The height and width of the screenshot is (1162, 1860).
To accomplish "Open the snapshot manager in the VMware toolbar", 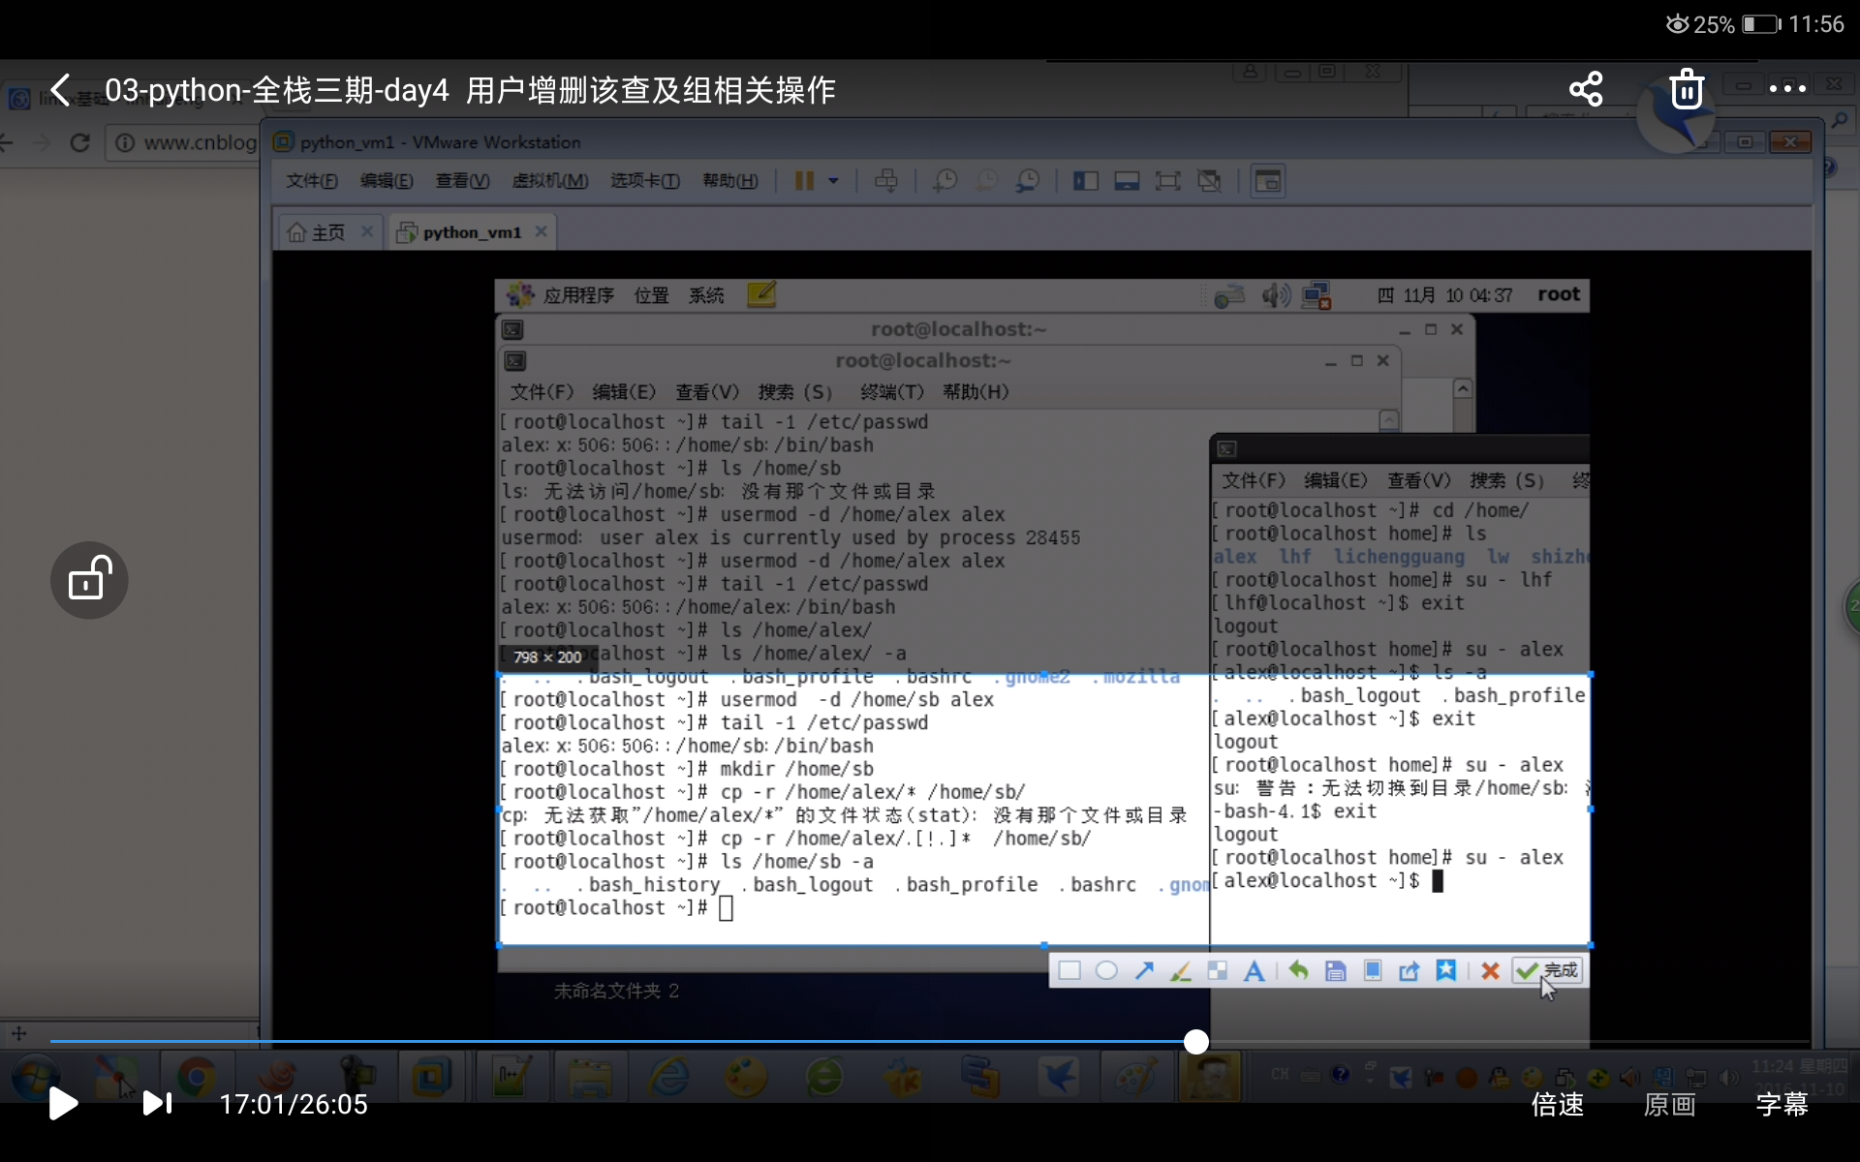I will [x=1028, y=181].
